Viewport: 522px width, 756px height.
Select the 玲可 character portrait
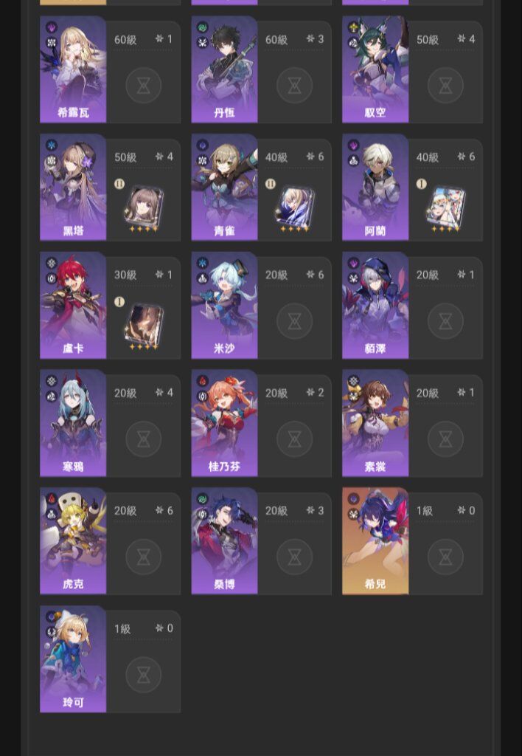(73, 659)
